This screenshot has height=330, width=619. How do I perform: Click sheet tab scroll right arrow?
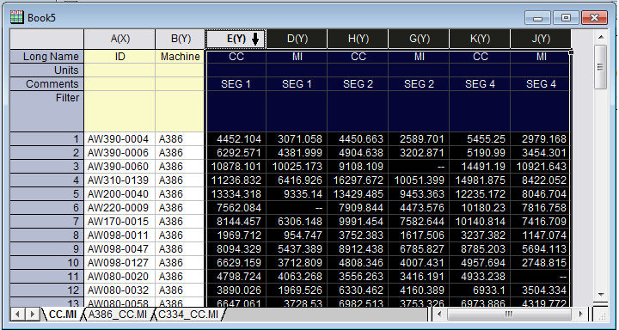click(33, 315)
